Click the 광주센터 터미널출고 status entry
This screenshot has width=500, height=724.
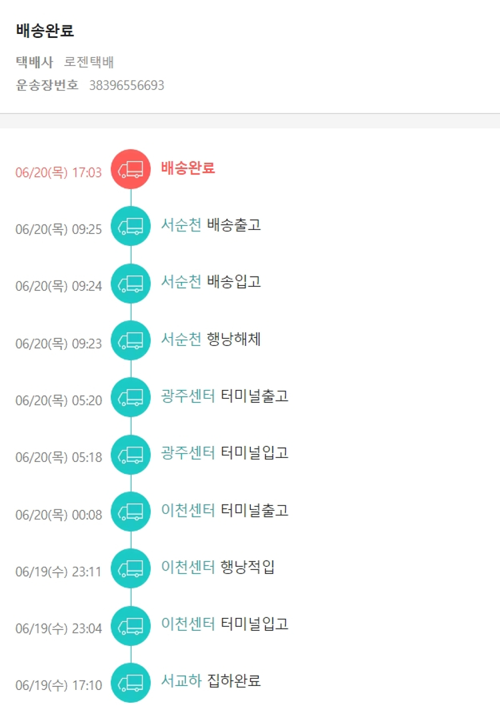pyautogui.click(x=225, y=396)
